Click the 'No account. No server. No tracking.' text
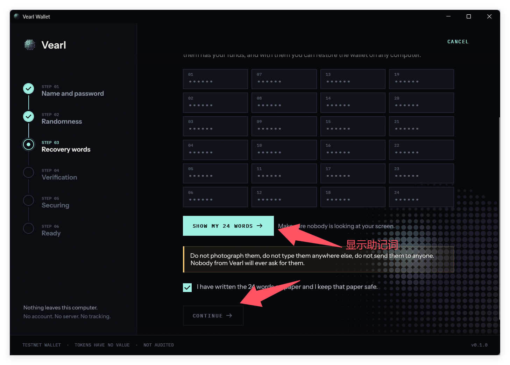This screenshot has width=510, height=365. click(67, 316)
